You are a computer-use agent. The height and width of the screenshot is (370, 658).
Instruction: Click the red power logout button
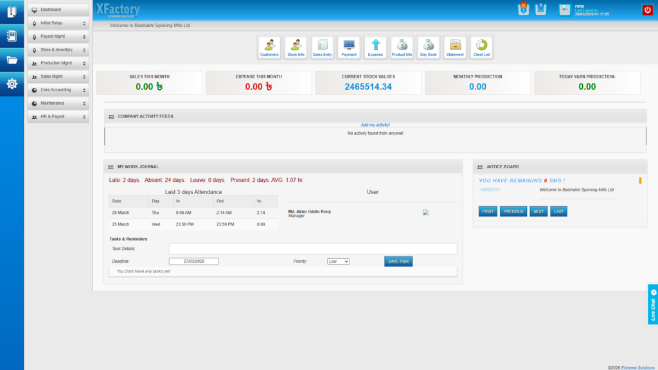647,9
